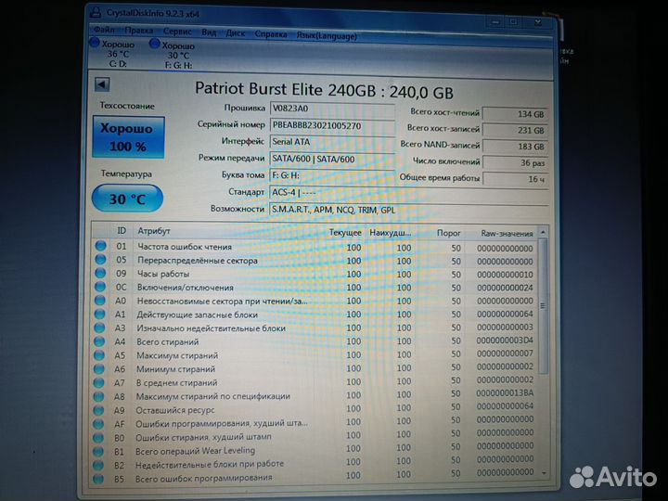Click status icon for attribute 0C
This screenshot has width=668, height=501.
tap(100, 287)
